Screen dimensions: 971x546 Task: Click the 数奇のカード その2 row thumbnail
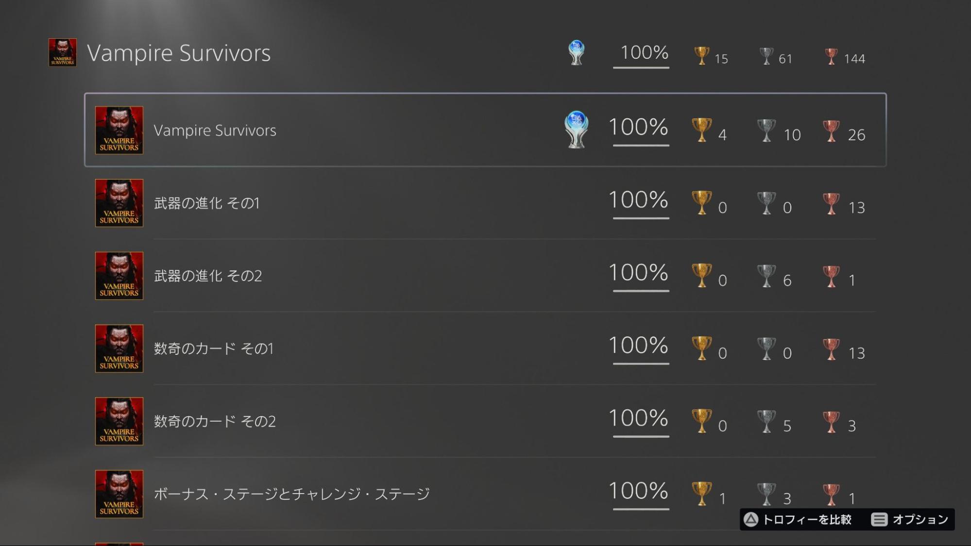[119, 421]
